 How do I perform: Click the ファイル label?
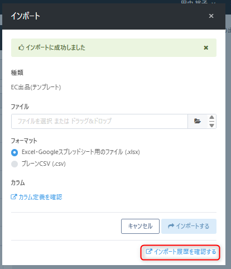tap(20, 107)
